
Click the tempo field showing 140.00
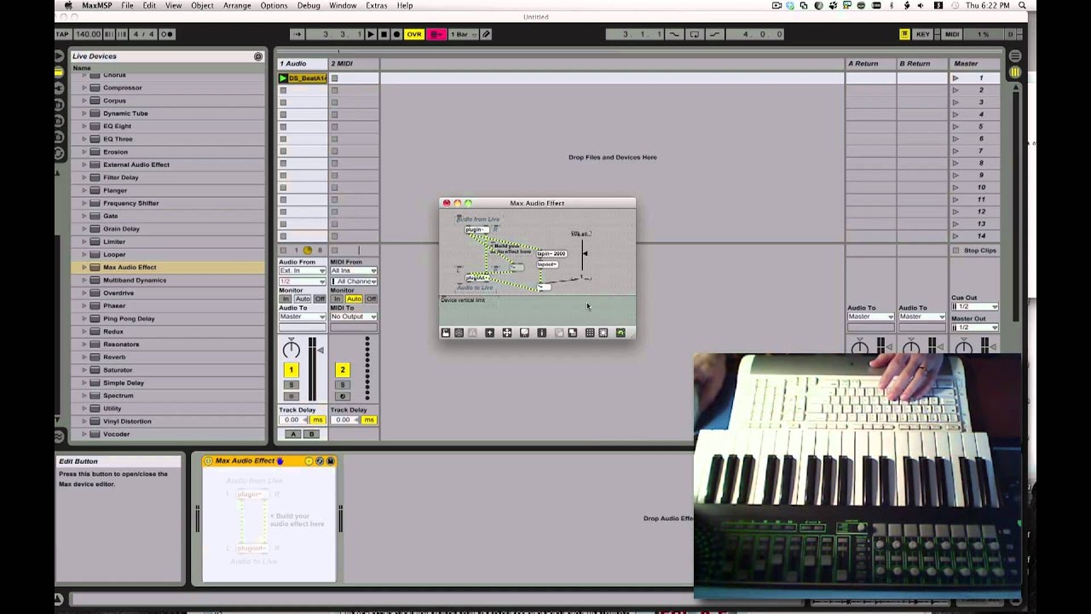[88, 34]
